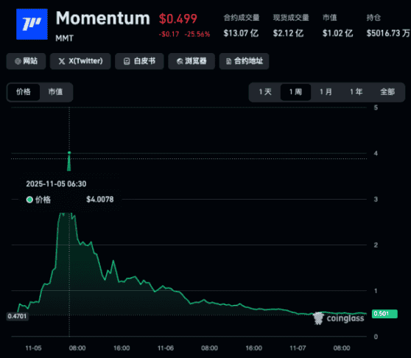The height and width of the screenshot is (358, 411).
Task: Select the 1 天 time range
Action: tap(265, 92)
